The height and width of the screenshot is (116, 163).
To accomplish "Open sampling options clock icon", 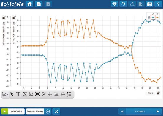I will click(48, 111).
